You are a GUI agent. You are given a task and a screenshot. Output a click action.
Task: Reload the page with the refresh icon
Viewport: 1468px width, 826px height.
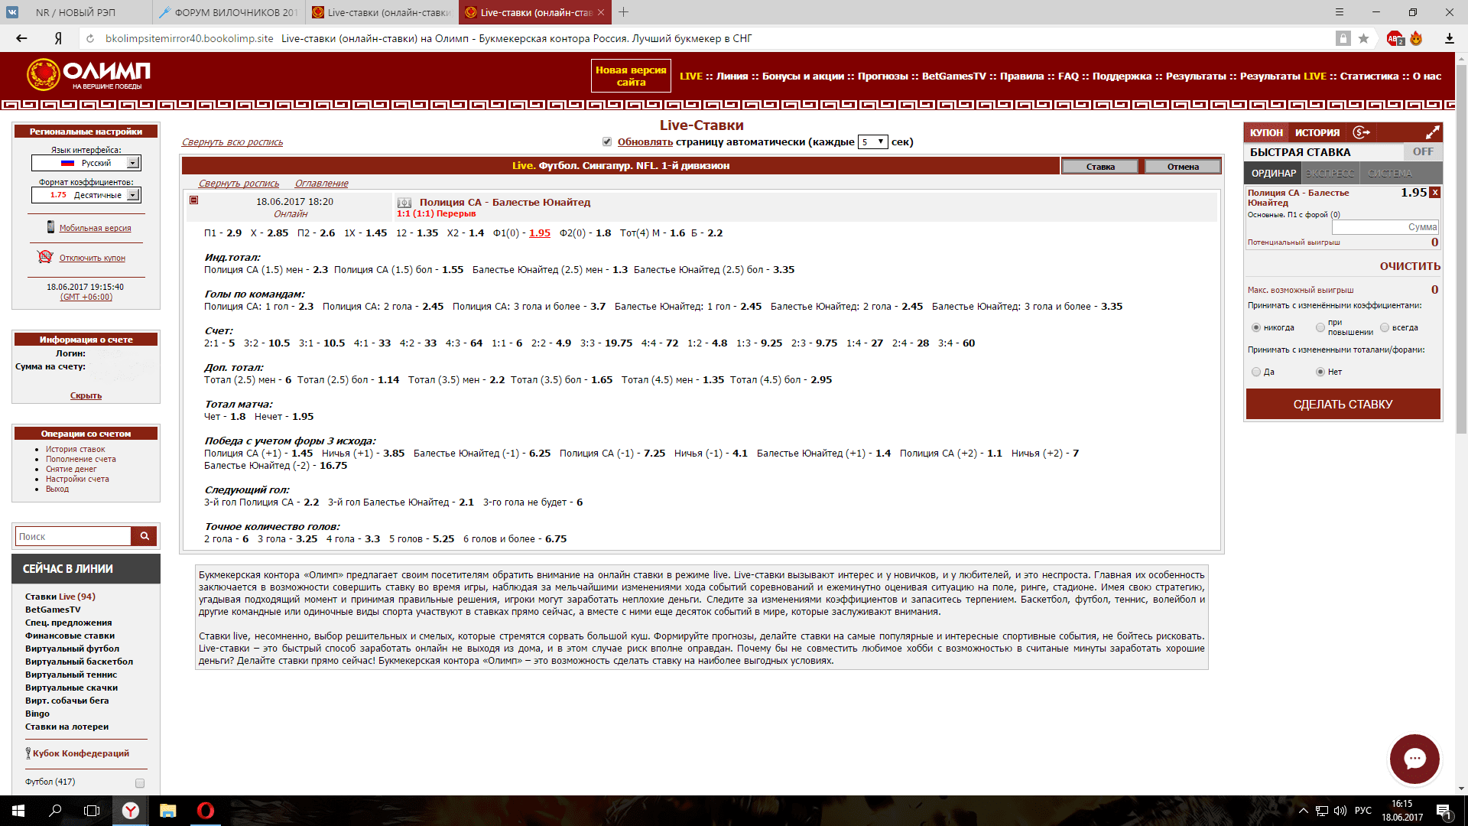(x=90, y=38)
